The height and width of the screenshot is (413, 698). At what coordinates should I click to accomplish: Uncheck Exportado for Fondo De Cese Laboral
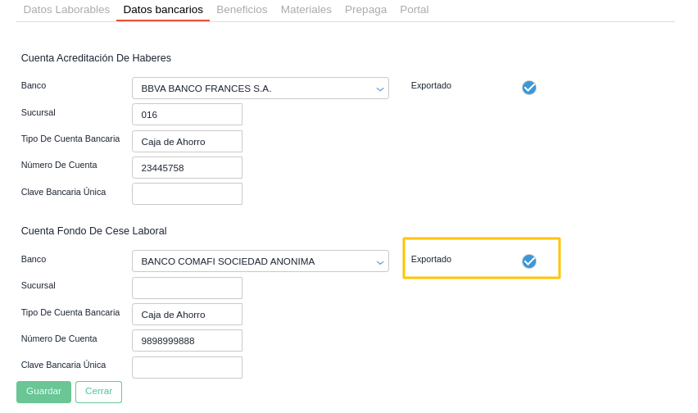coord(529,261)
